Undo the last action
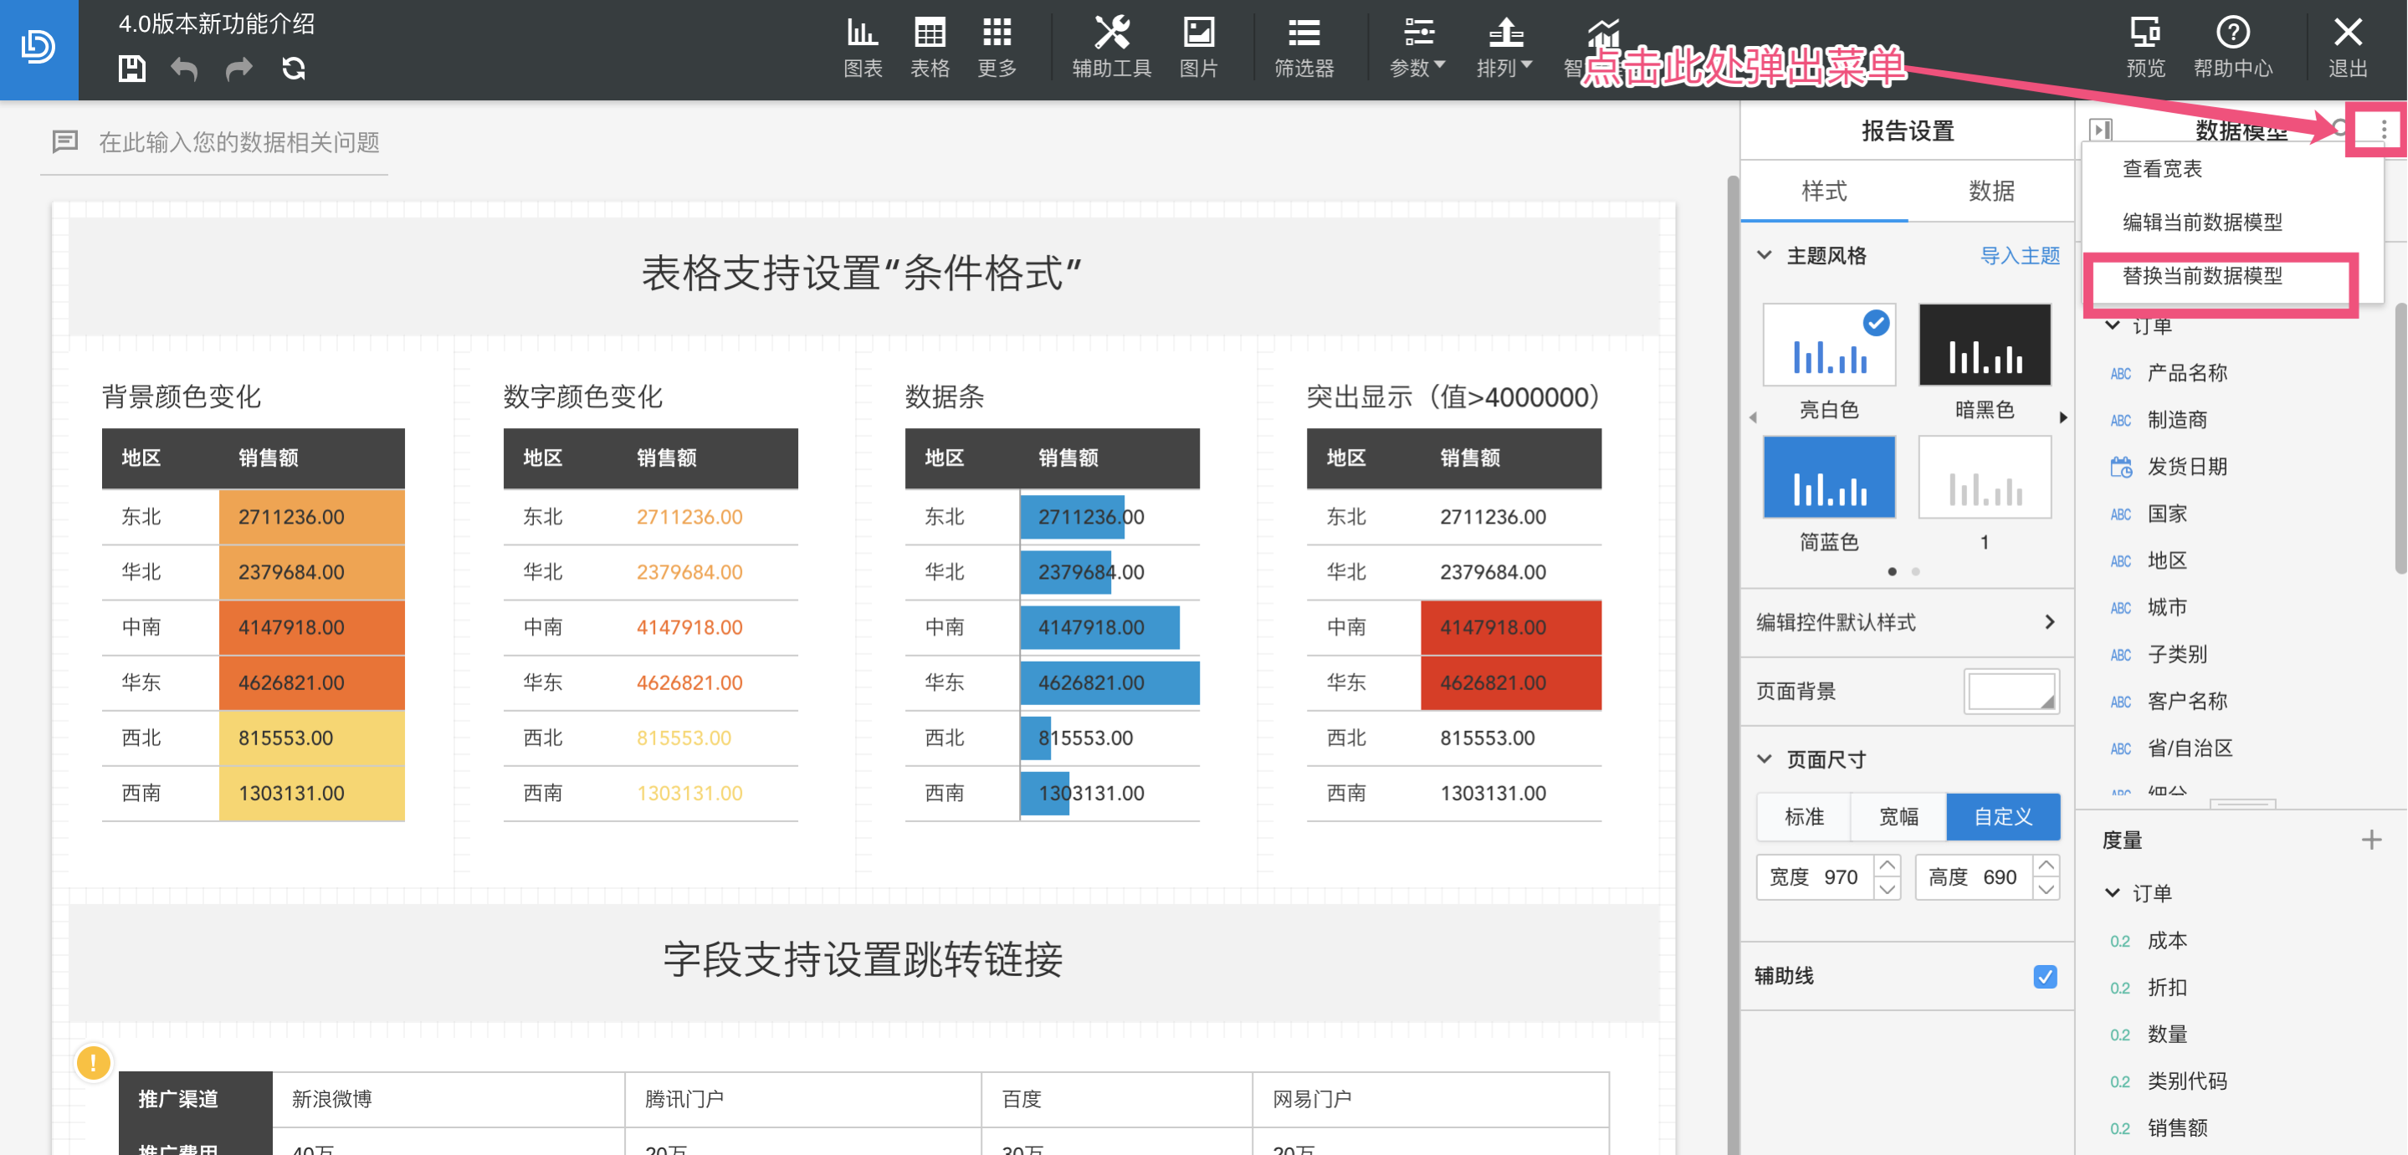The width and height of the screenshot is (2408, 1155). (x=184, y=69)
